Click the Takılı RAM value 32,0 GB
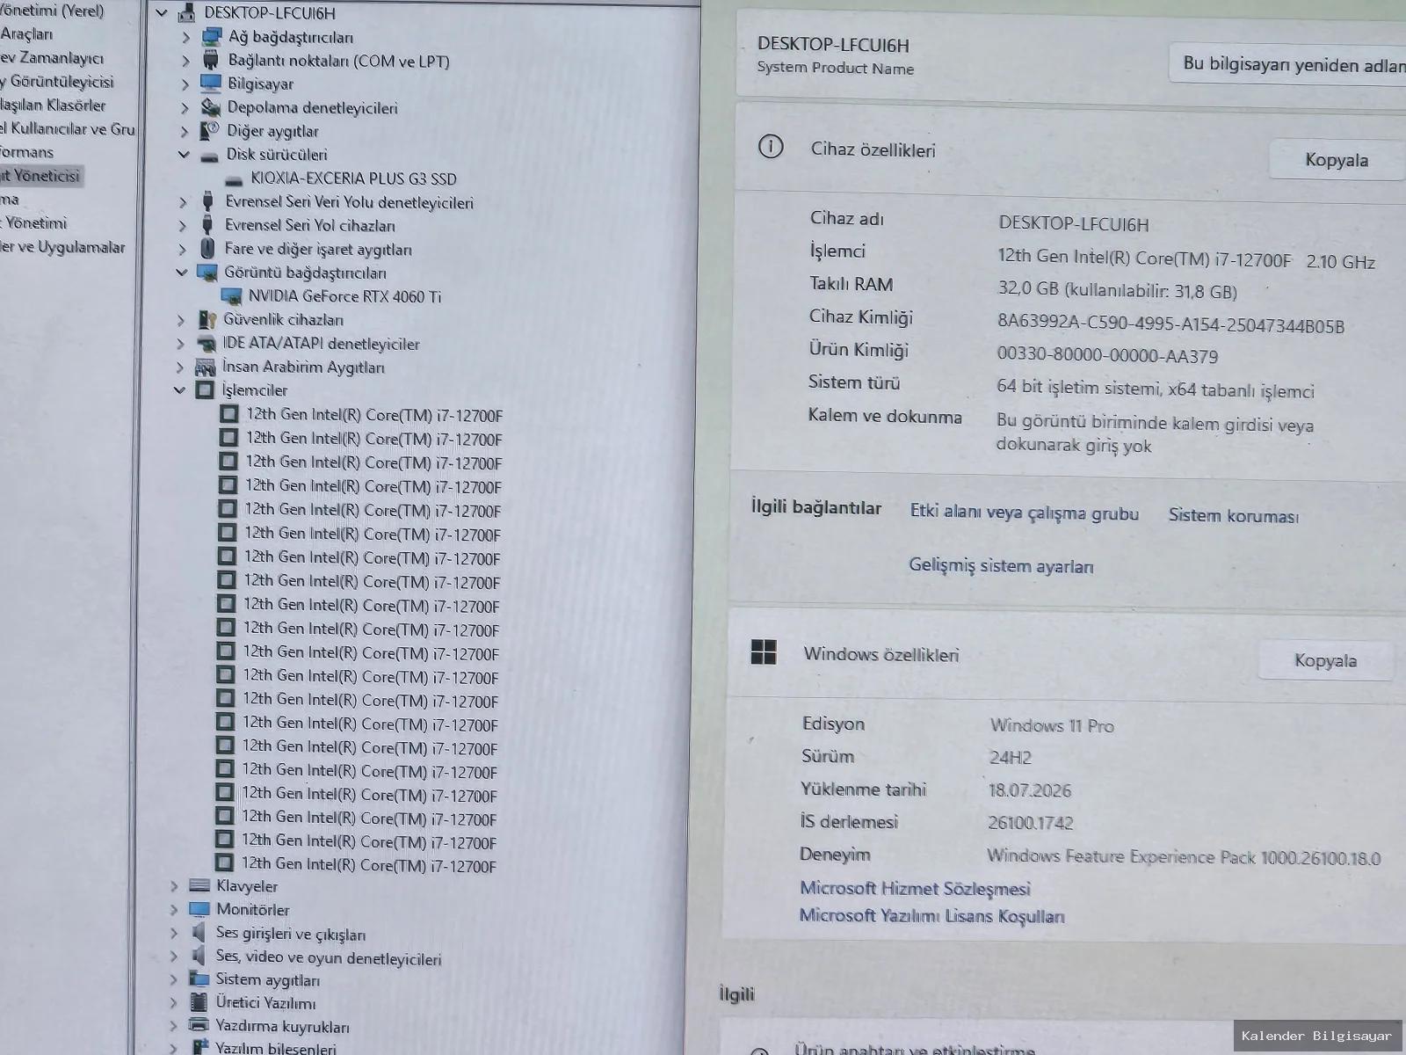1406x1055 pixels. click(x=1117, y=291)
